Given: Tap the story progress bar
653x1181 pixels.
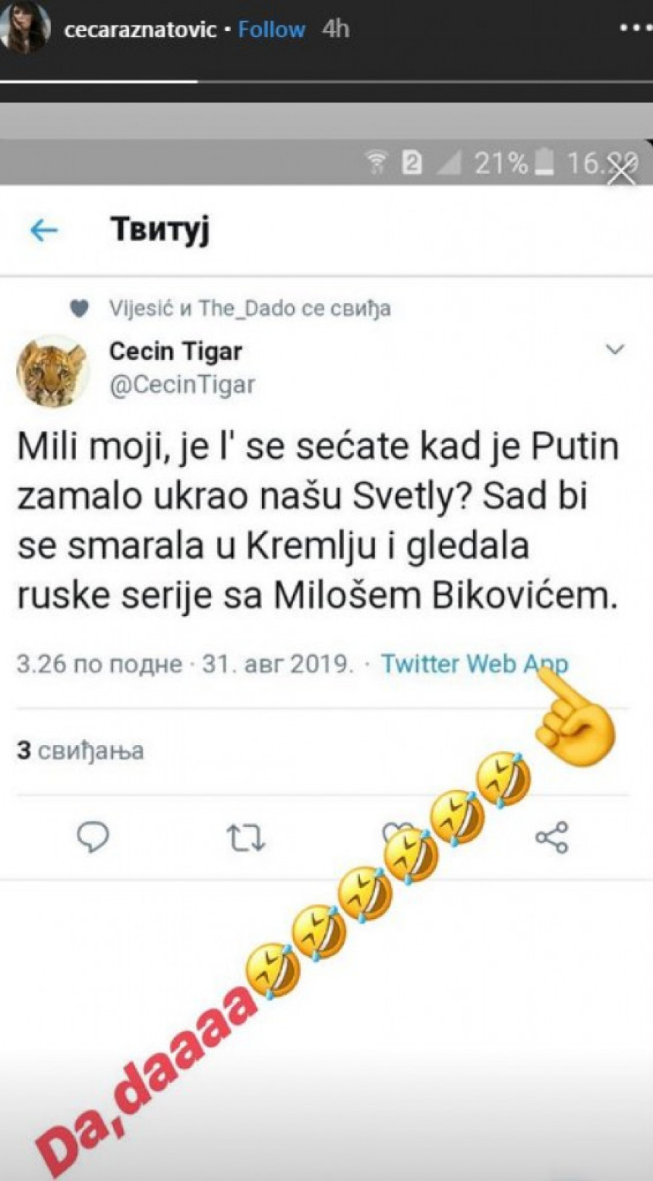Looking at the screenshot, I should (326, 81).
